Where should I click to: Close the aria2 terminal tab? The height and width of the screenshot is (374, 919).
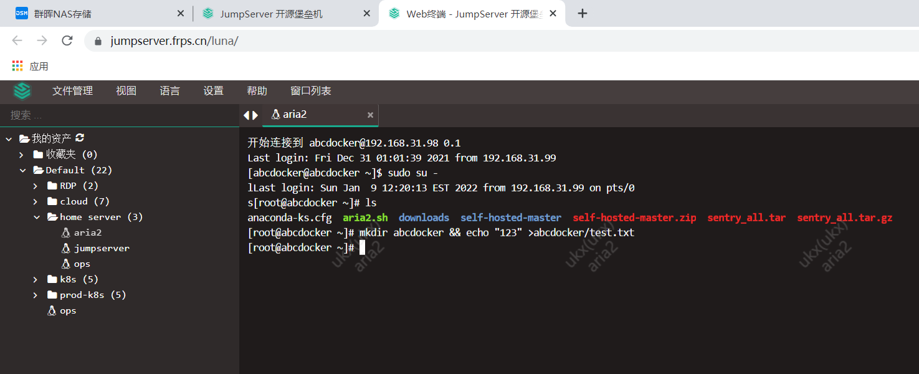[370, 115]
